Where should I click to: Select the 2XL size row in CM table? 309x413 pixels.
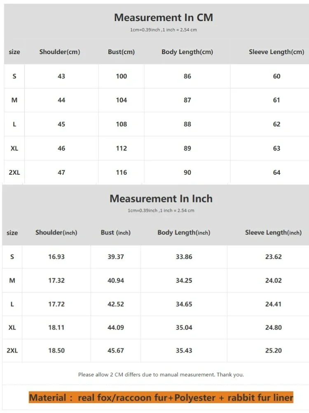(x=14, y=173)
